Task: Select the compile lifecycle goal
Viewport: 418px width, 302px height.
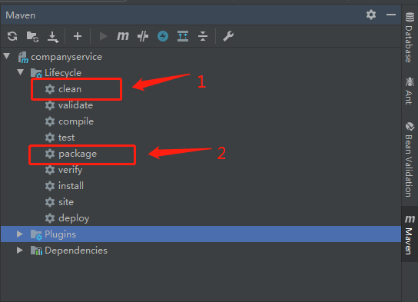Action: coord(76,121)
